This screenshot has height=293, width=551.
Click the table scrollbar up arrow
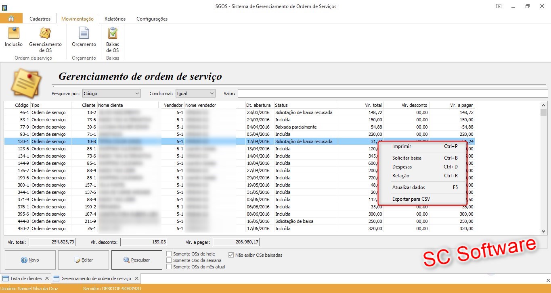click(x=543, y=105)
